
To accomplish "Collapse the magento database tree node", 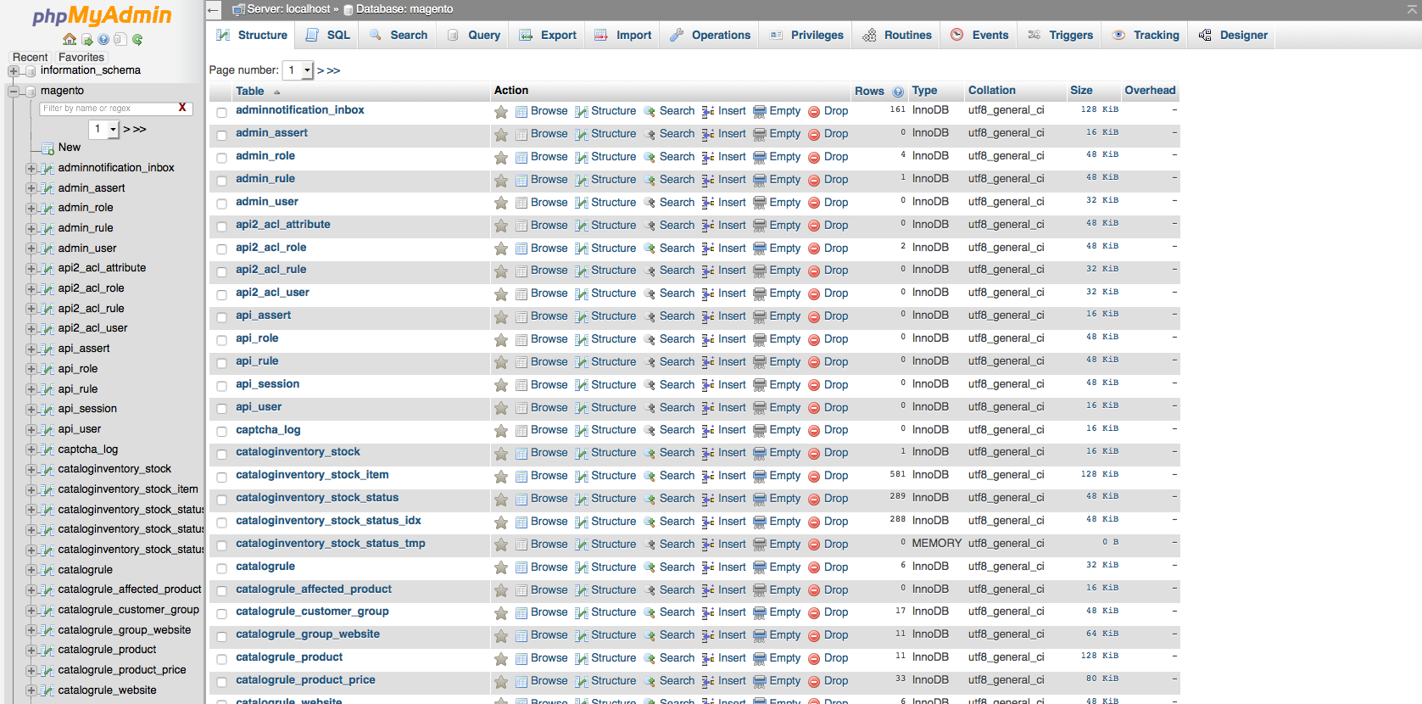I will tap(14, 91).
